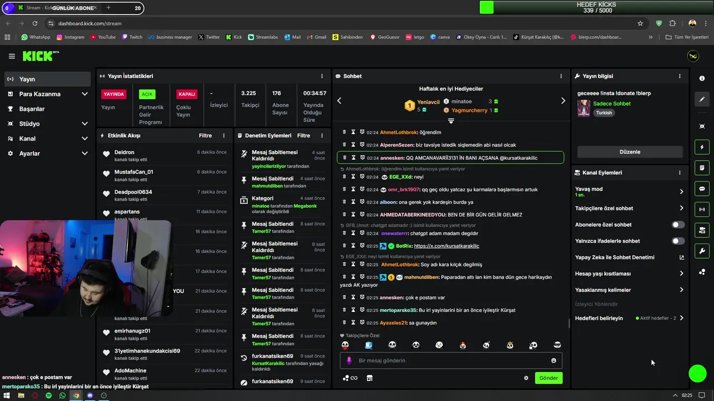Open Takipçilere özel sohbet options
The height and width of the screenshot is (401, 714).
[x=630, y=208]
